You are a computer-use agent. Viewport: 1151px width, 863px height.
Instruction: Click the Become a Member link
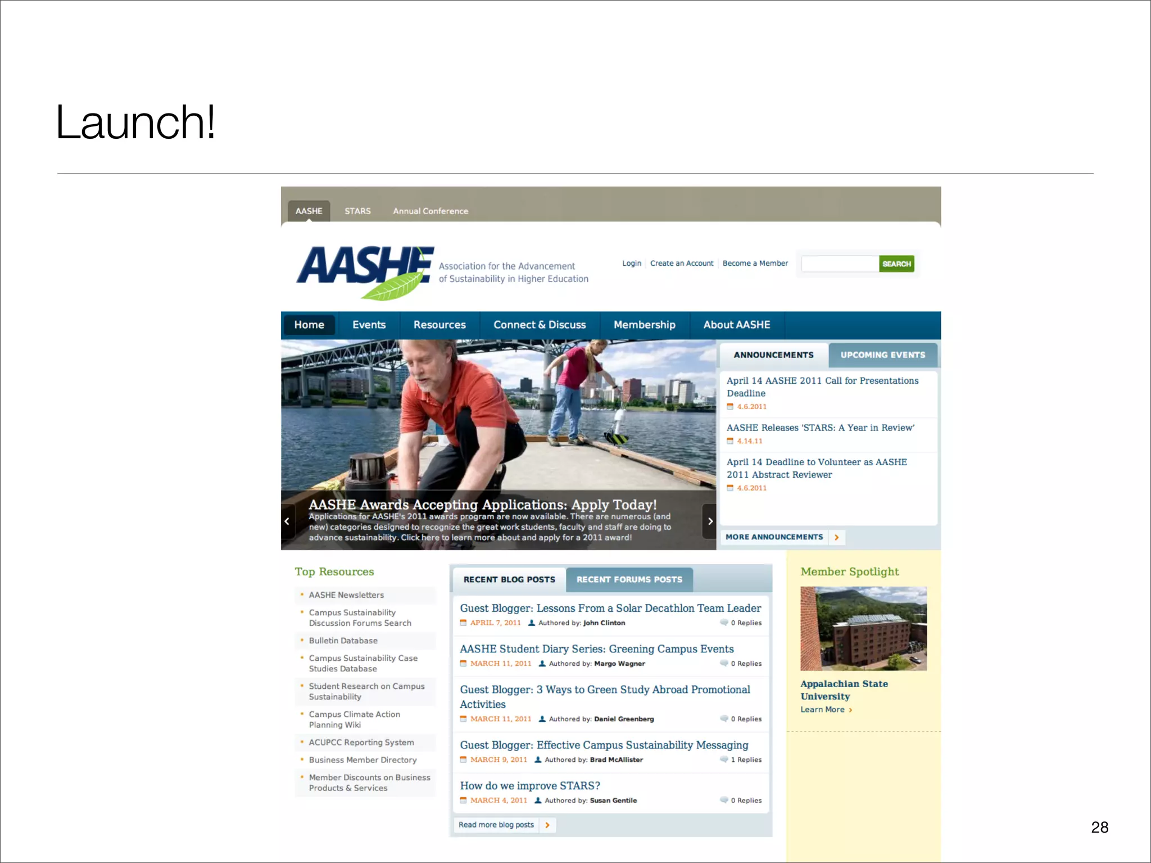pos(755,263)
